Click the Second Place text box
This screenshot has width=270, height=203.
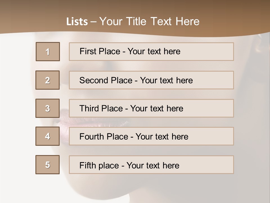(151, 80)
